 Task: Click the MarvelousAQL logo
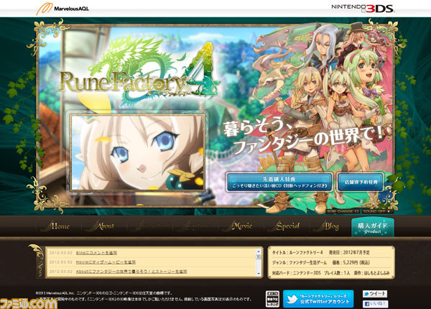tap(62, 8)
